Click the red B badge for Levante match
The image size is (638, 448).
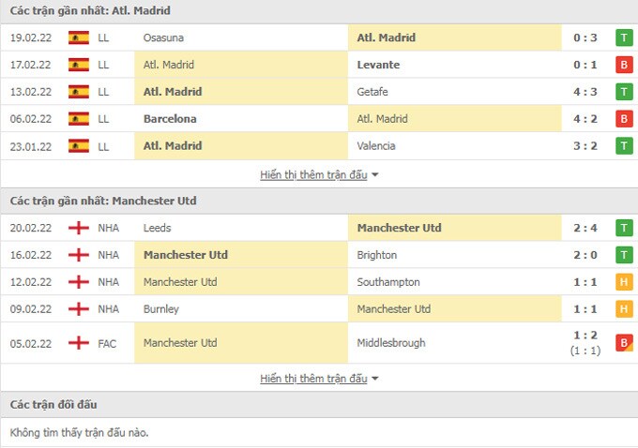[x=624, y=66]
